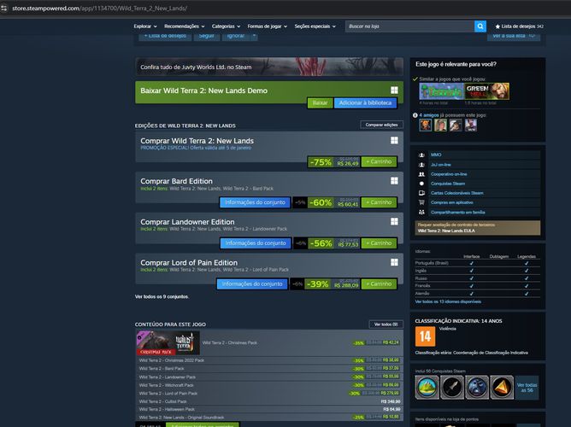Open the Green Hell game thumbnail

[x=487, y=91]
